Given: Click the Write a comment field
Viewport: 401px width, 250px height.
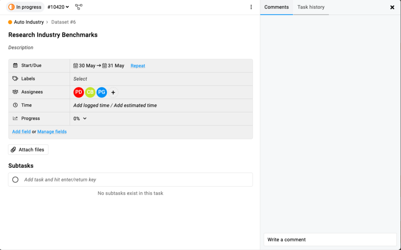Looking at the screenshot, I should [x=330, y=240].
